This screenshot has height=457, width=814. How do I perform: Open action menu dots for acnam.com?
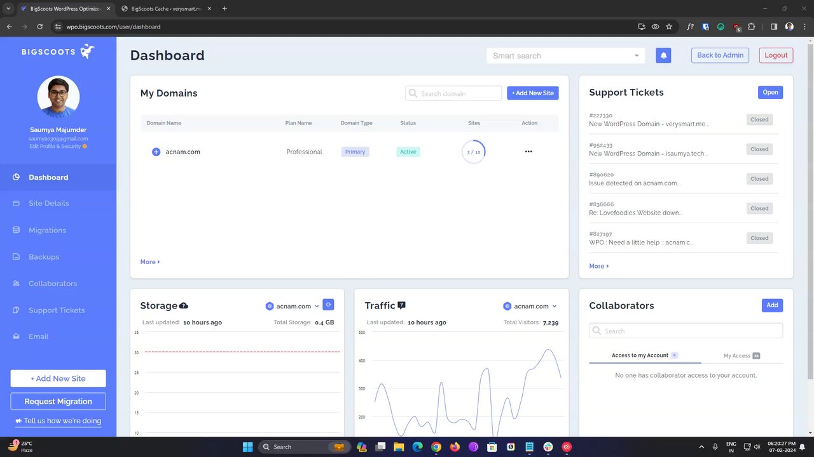tap(528, 152)
